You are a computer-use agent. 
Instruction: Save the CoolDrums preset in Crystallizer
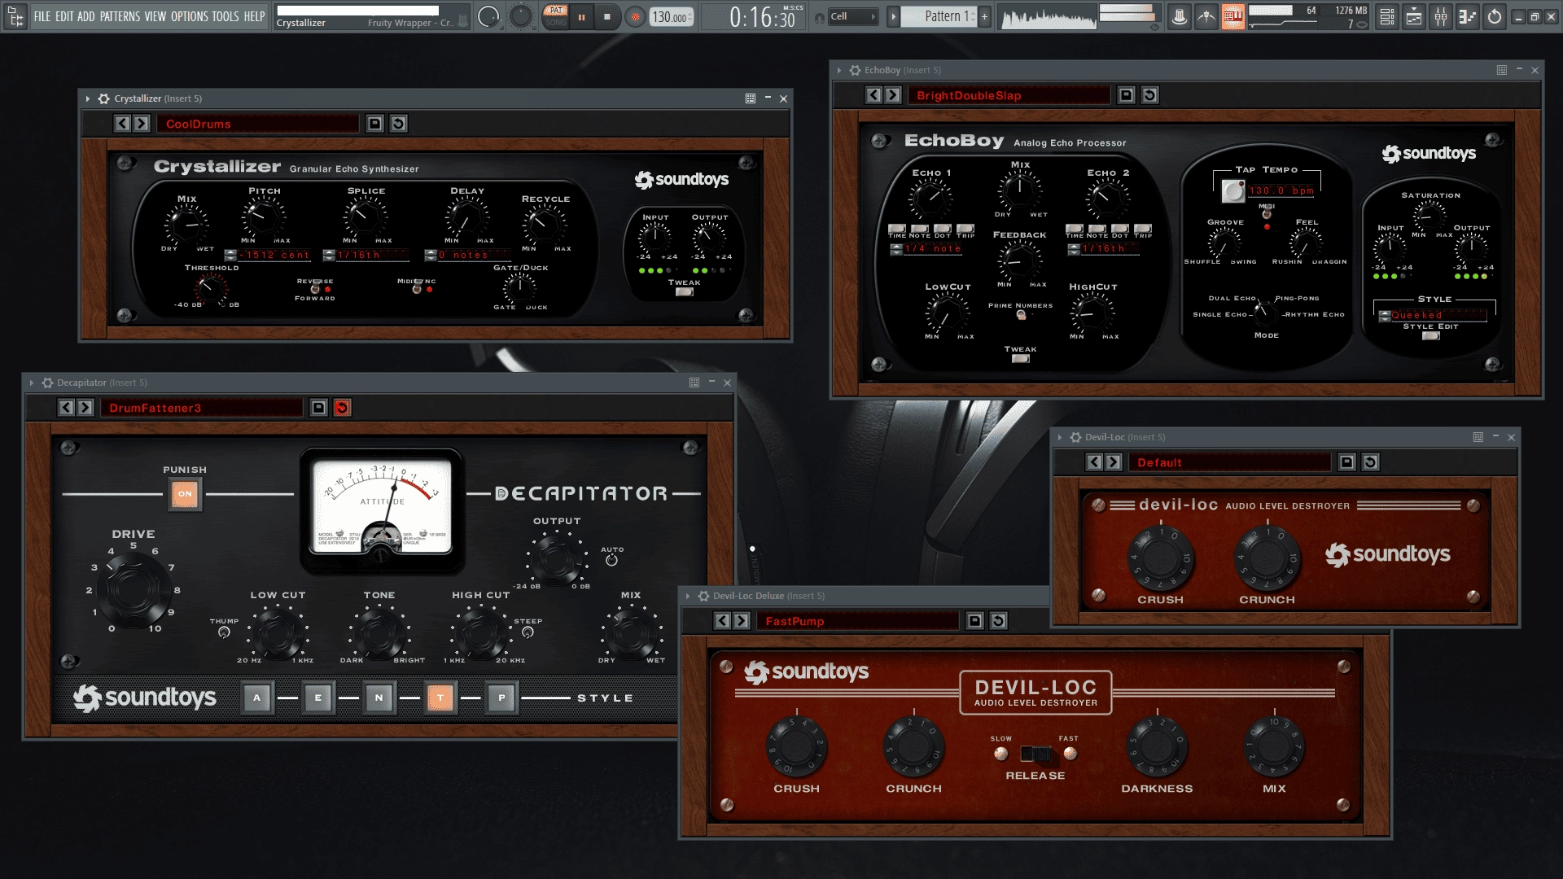[x=374, y=124]
